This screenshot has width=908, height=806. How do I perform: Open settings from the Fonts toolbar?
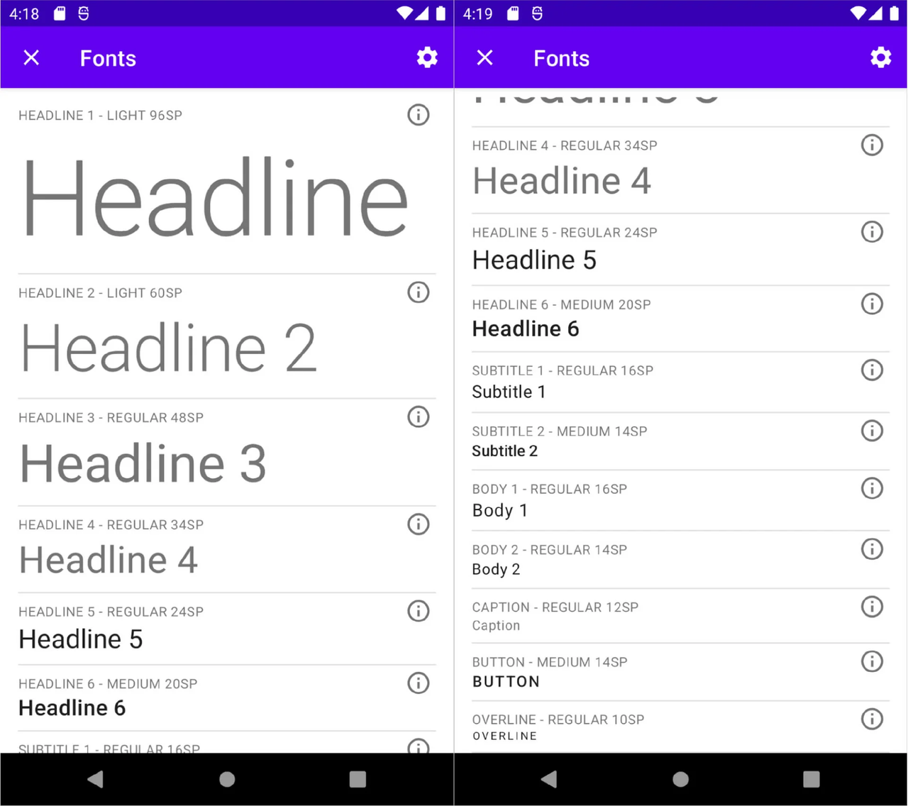click(427, 57)
